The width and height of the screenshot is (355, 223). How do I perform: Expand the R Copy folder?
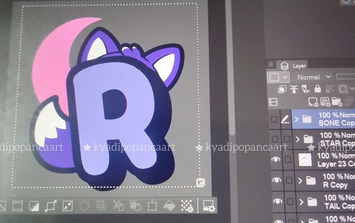pyautogui.click(x=300, y=181)
